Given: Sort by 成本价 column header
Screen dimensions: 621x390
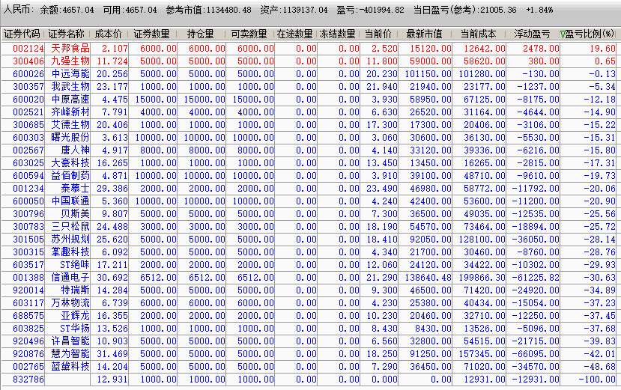Looking at the screenshot, I should pyautogui.click(x=109, y=34).
